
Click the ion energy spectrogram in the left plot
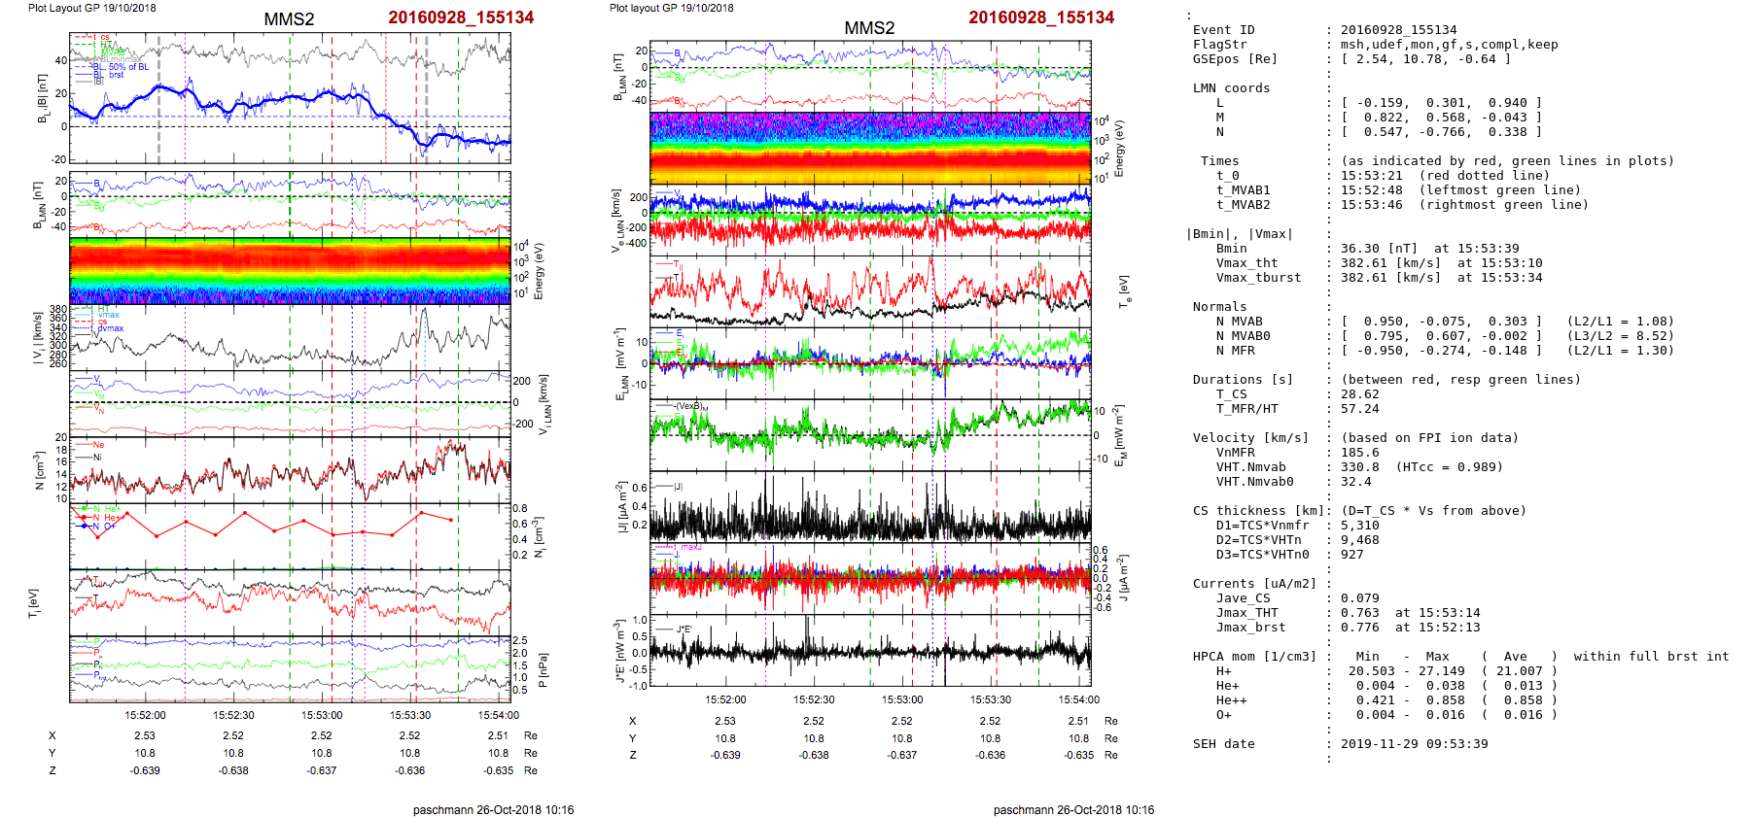click(290, 271)
